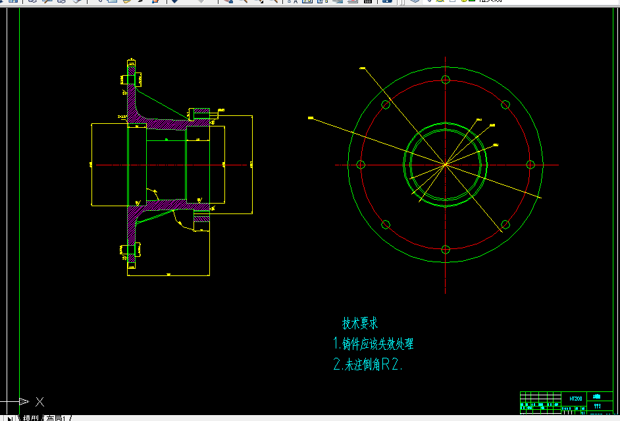
Task: Select the 技术要求 heading text
Action: click(x=360, y=323)
